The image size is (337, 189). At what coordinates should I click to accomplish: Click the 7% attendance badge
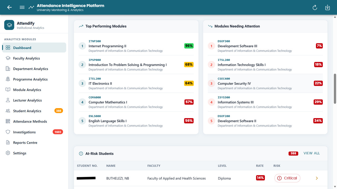point(319,46)
